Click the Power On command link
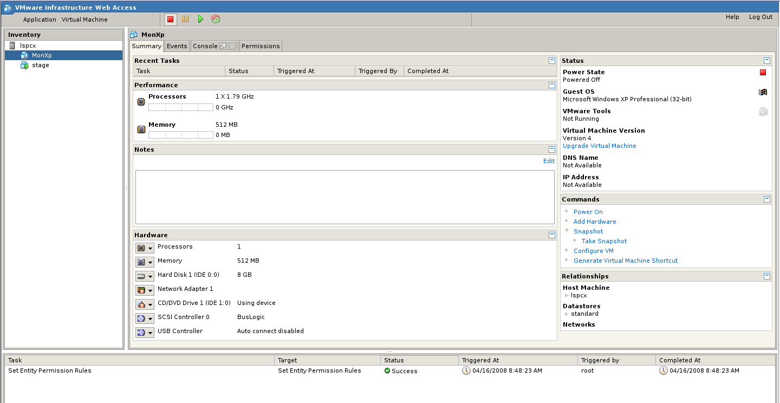 [x=588, y=212]
